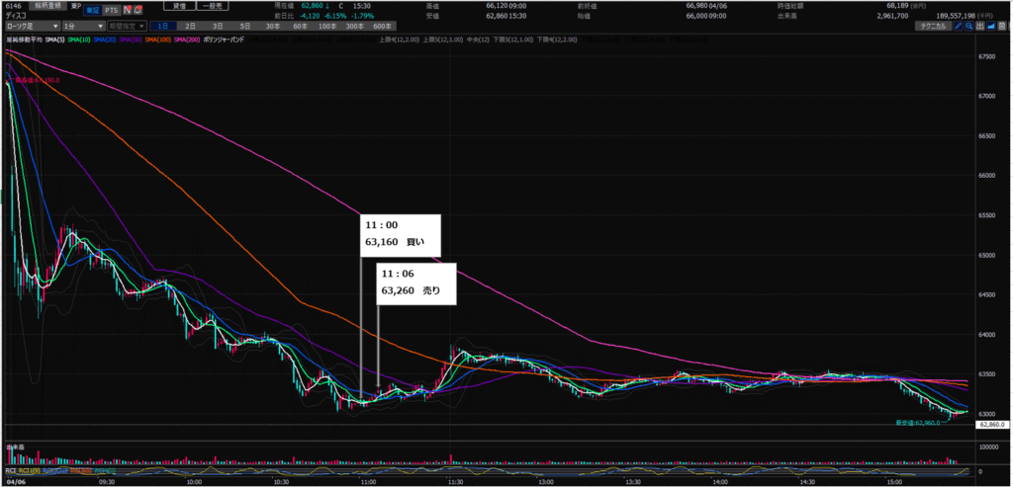1013x487 pixels.
Task: Open the ローソク足 chart type dropdown
Action: [30, 26]
